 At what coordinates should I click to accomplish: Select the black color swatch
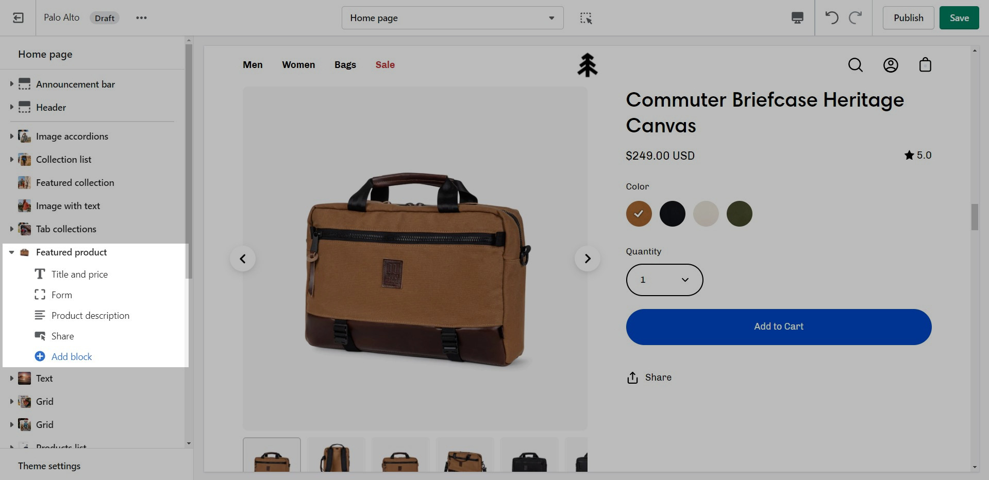tap(672, 214)
